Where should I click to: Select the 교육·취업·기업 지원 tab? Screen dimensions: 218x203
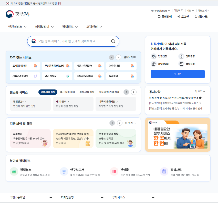coord(109,92)
